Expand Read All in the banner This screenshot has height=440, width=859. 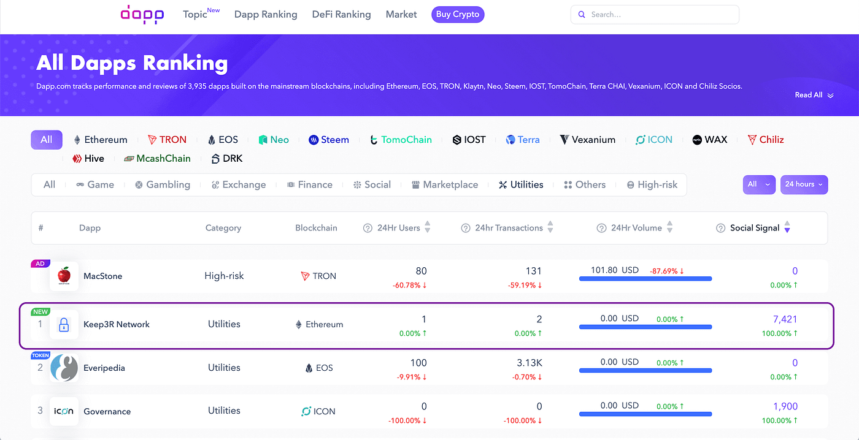(814, 95)
